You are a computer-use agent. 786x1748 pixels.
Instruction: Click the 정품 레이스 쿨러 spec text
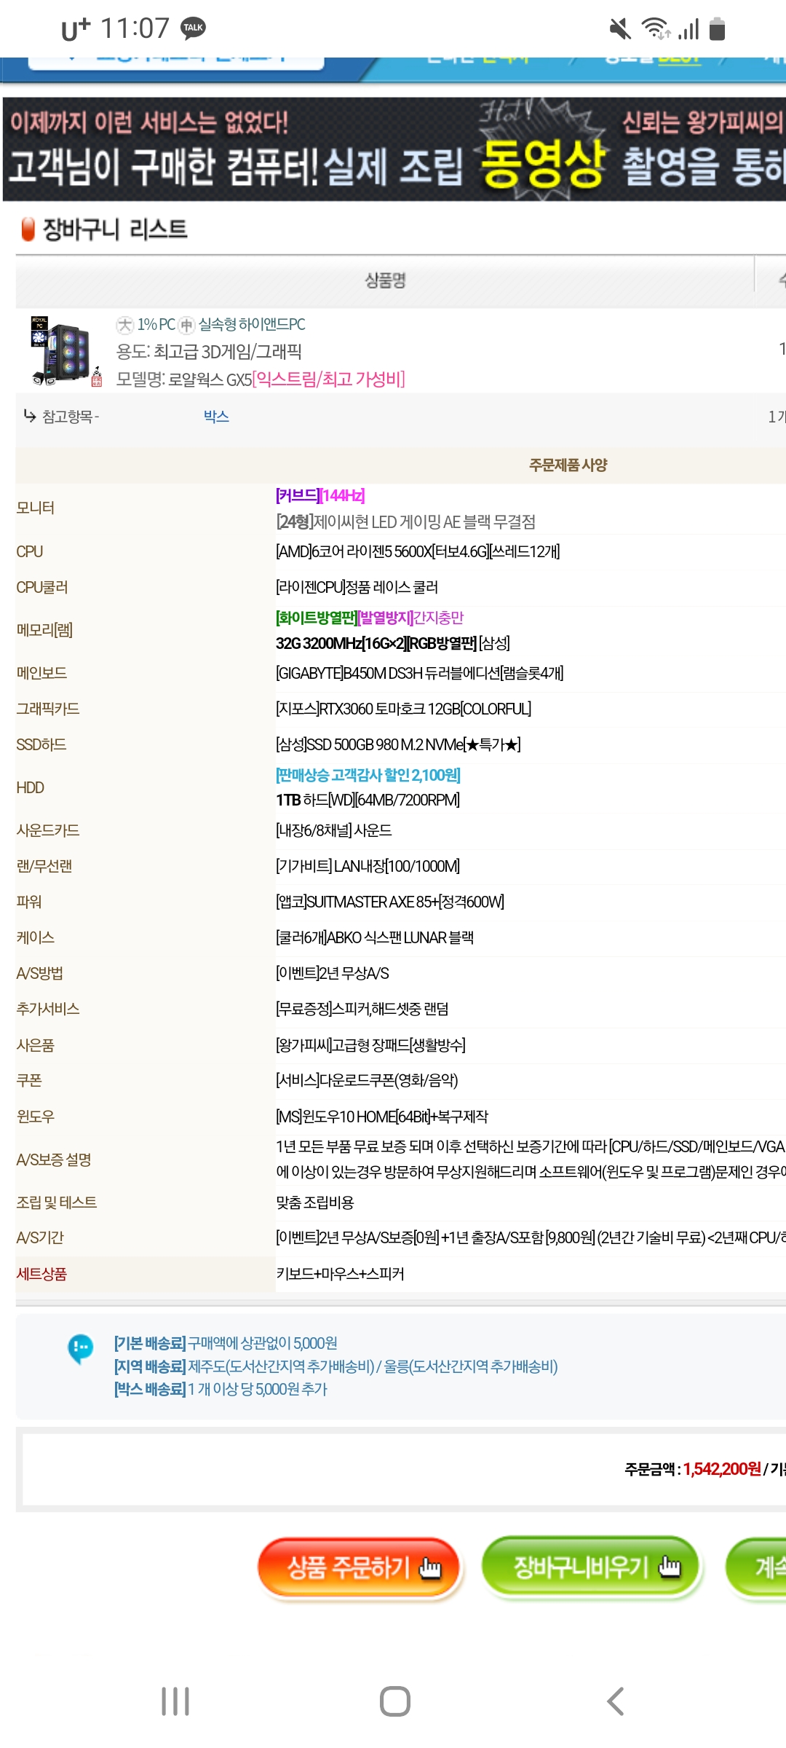tap(357, 587)
